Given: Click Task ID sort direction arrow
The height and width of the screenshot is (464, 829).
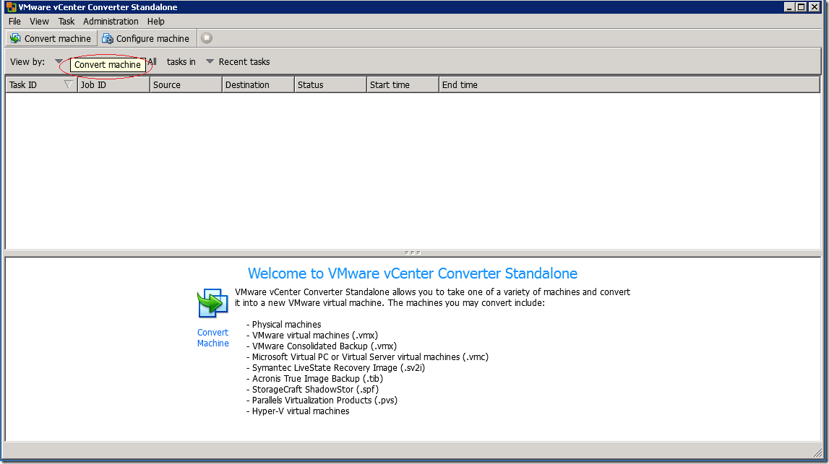Looking at the screenshot, I should coord(68,84).
